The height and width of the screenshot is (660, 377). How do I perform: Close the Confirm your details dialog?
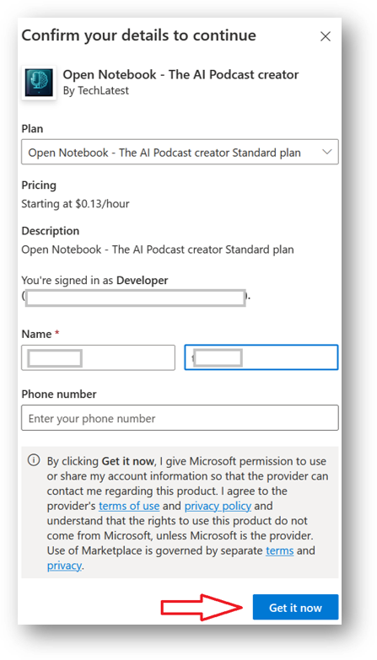326,36
